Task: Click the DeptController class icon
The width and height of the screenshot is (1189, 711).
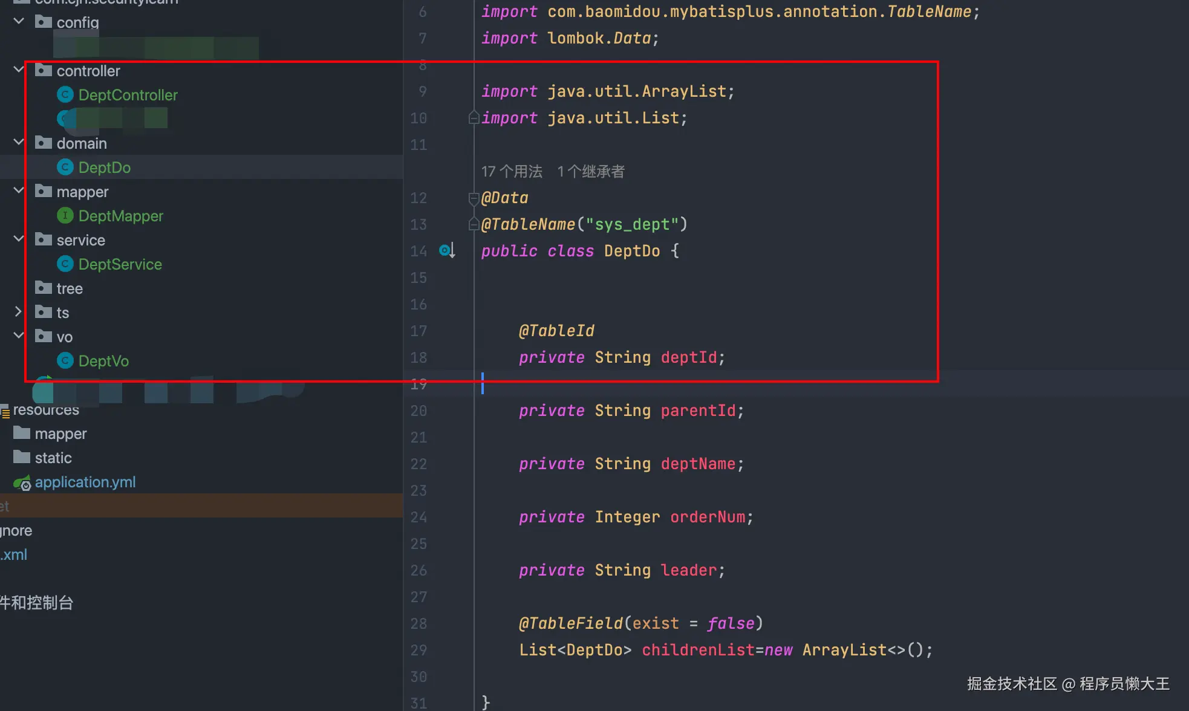Action: tap(65, 95)
